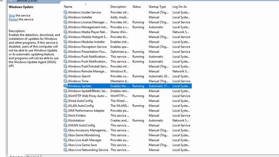Click 'Maintains d...' description of Windows Time
Image resolution: width=279 pixels, height=157 pixels.
coord(119,81)
